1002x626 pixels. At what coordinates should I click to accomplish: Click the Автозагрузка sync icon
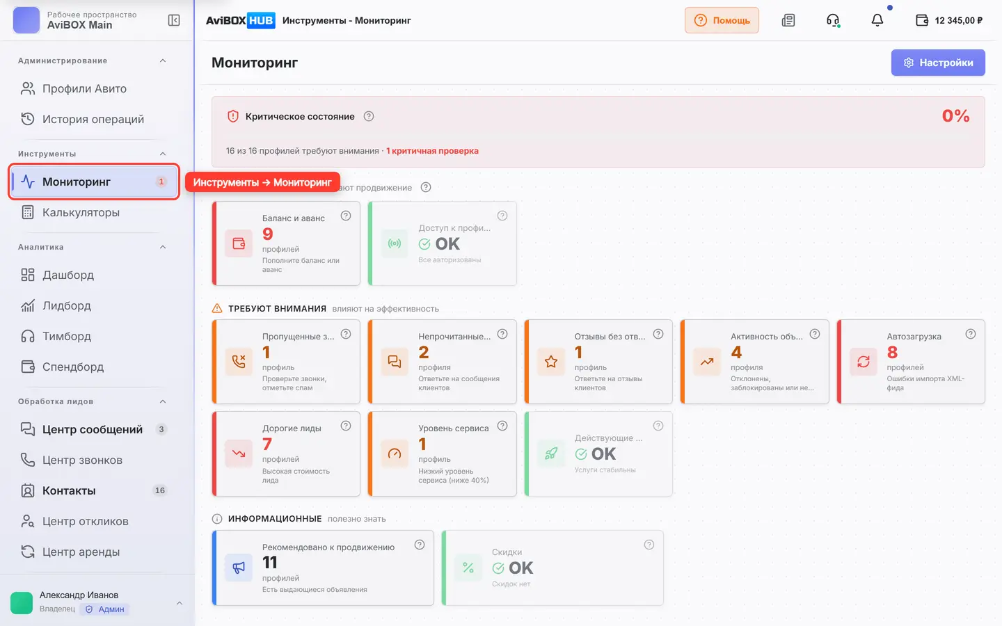[x=864, y=362]
